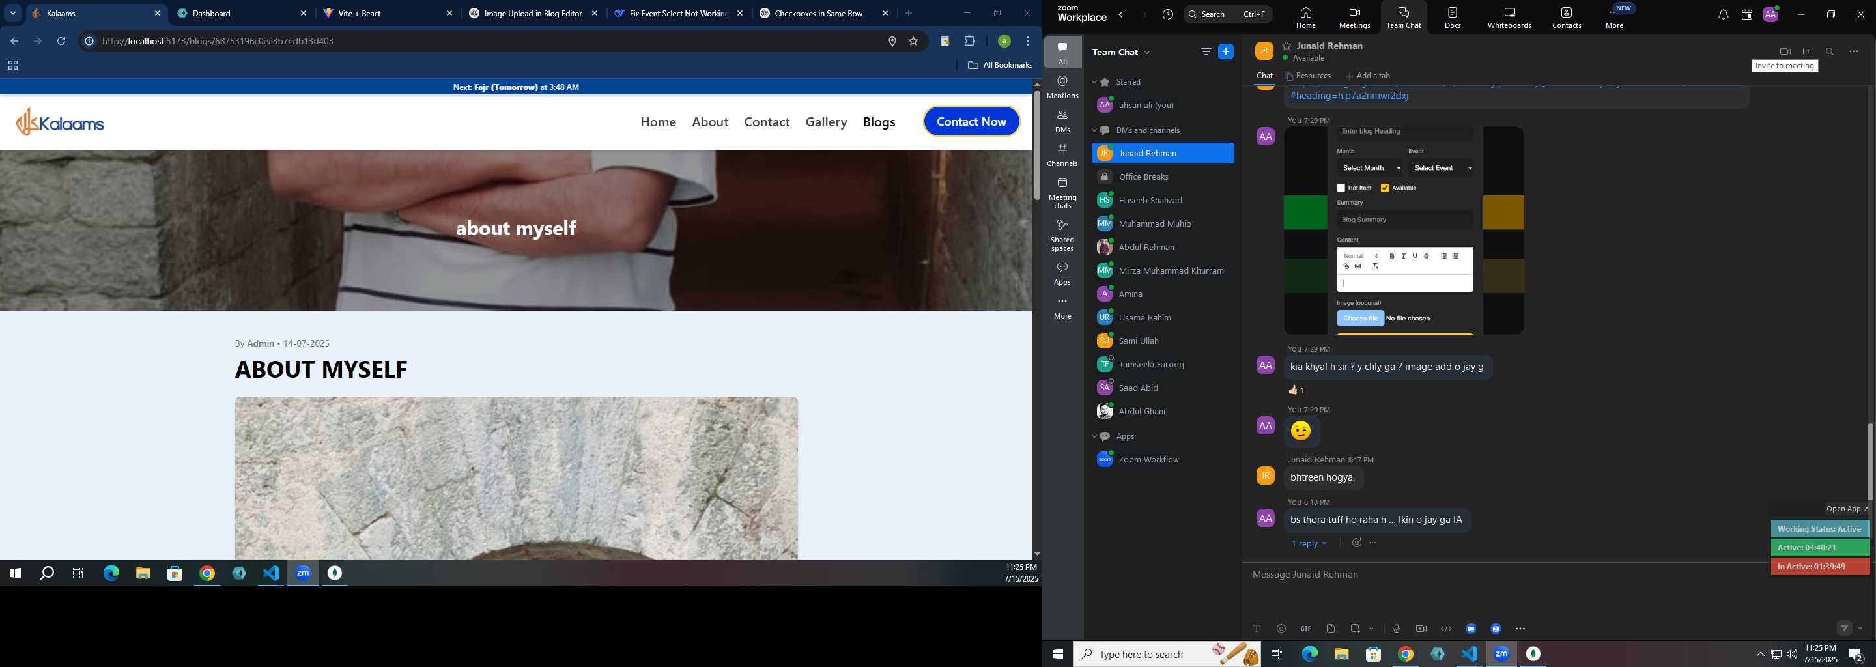Open Meeting chats in Zoom sidebar
The height and width of the screenshot is (667, 1876).
tap(1062, 193)
